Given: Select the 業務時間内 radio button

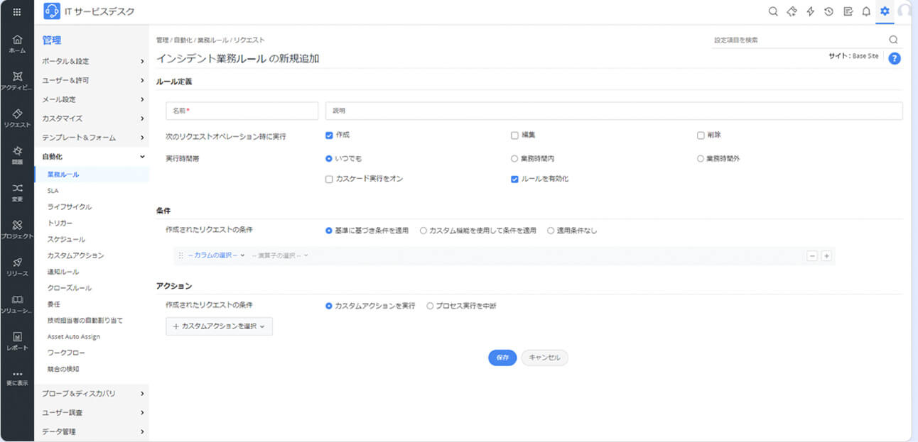Looking at the screenshot, I should (x=514, y=159).
